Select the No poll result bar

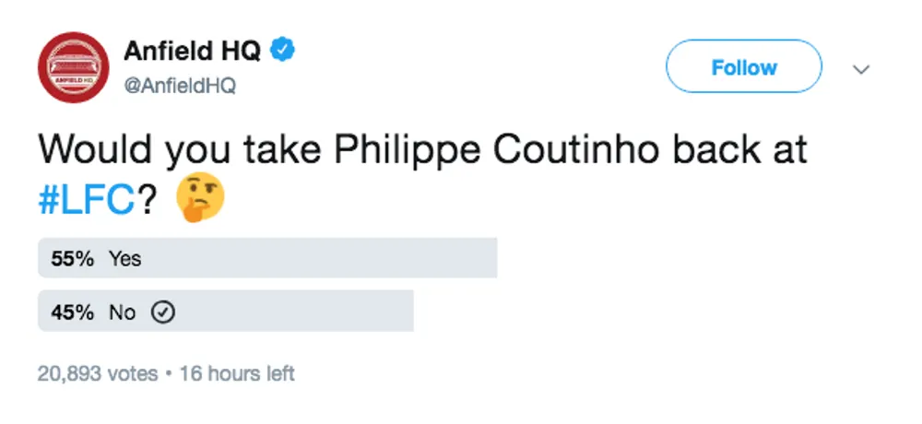tap(226, 311)
